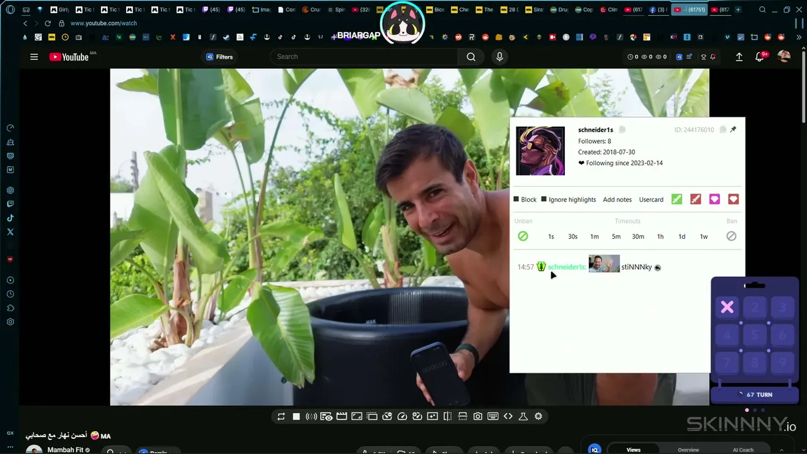The width and height of the screenshot is (807, 454).
Task: Toggle the loop button in player toolbar
Action: [281, 416]
